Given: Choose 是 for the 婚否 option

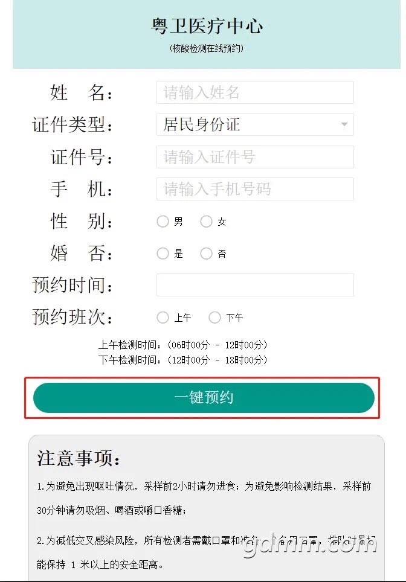Looking at the screenshot, I should click(x=163, y=254).
